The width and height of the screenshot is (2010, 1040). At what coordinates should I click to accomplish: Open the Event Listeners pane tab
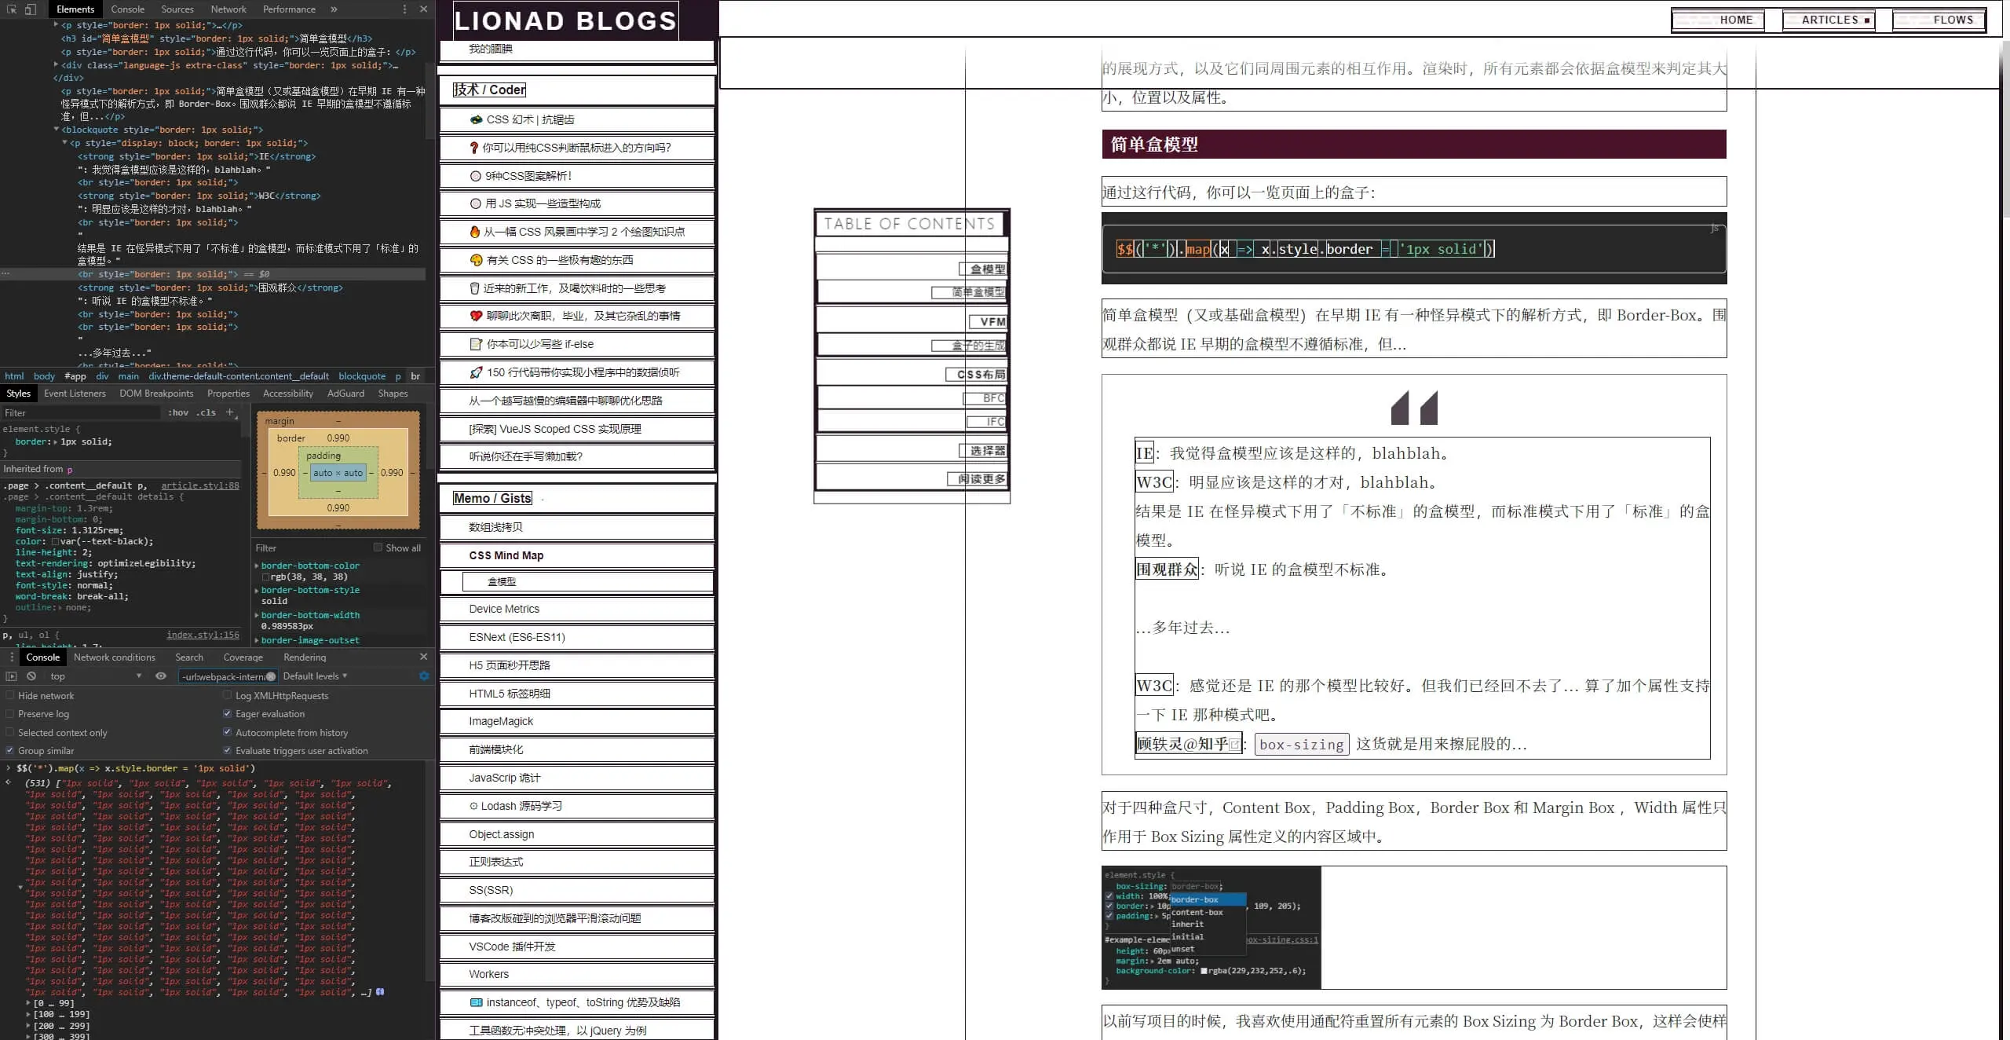pyautogui.click(x=75, y=394)
